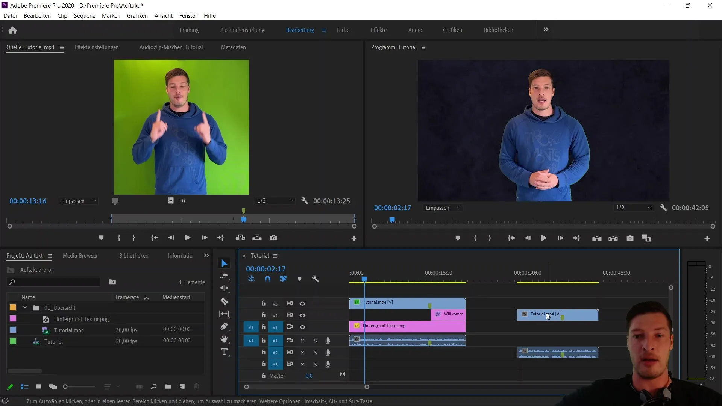Click Source timecode 00:00:13:16
722x406 pixels.
tap(28, 201)
